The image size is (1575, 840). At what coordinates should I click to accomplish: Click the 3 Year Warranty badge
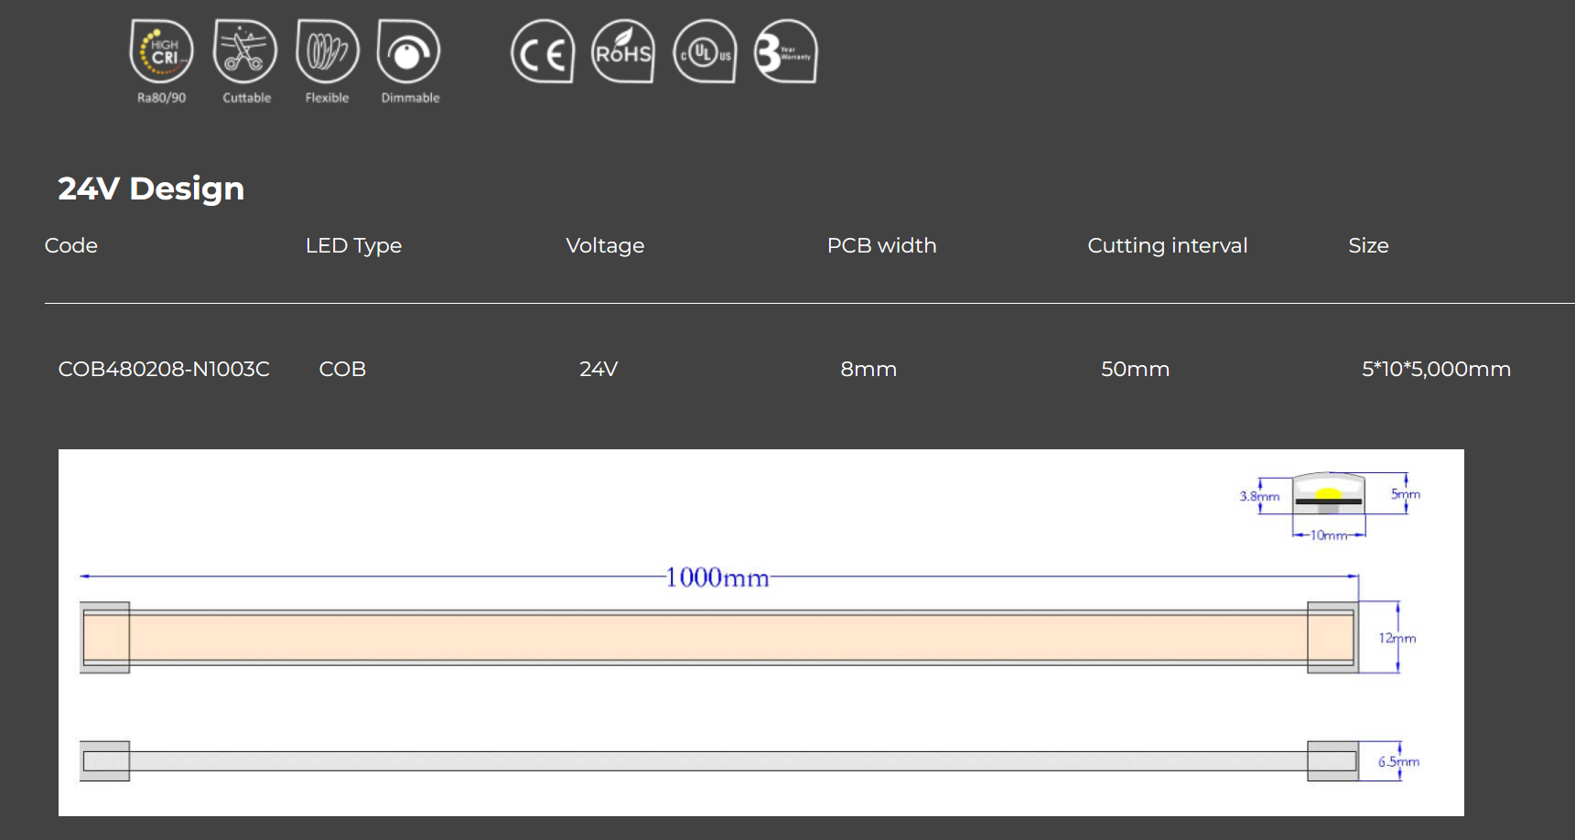click(x=785, y=51)
